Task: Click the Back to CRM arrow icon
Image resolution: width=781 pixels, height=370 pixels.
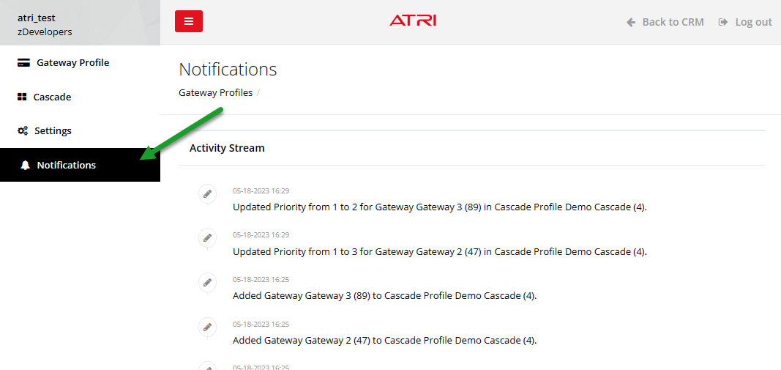Action: [x=631, y=22]
